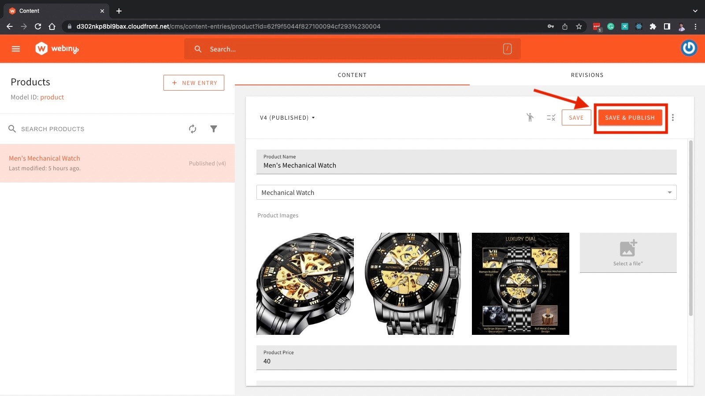Open Chrome's three-dot settings menu
705x396 pixels.
695,26
